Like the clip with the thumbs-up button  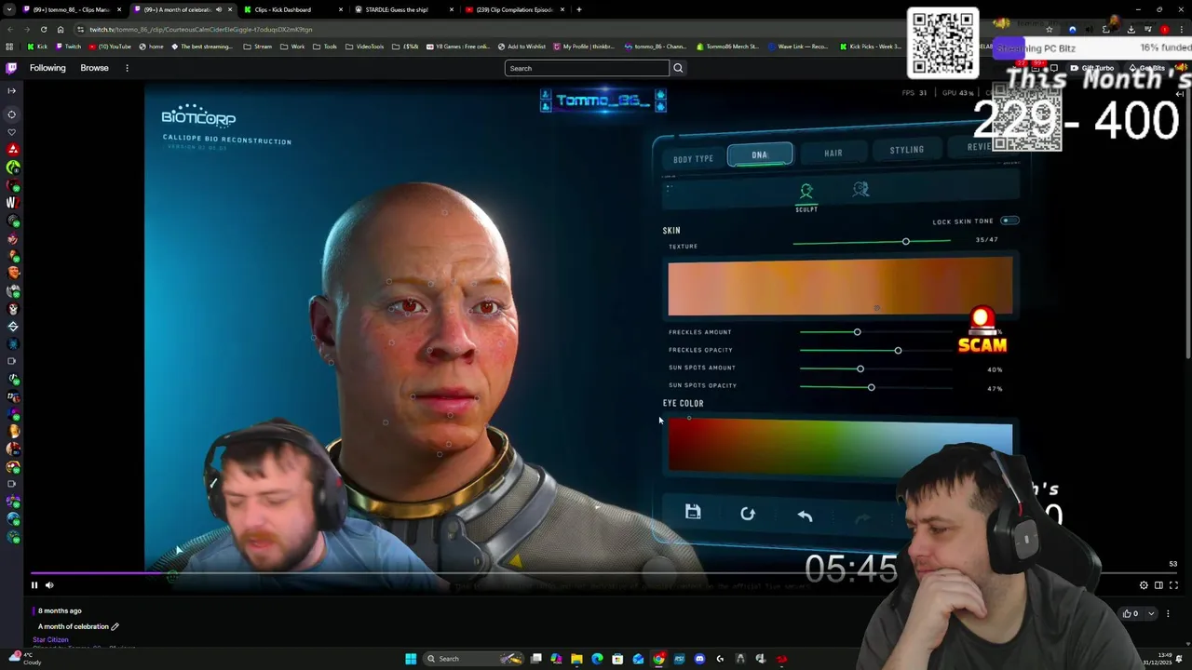[1131, 613]
